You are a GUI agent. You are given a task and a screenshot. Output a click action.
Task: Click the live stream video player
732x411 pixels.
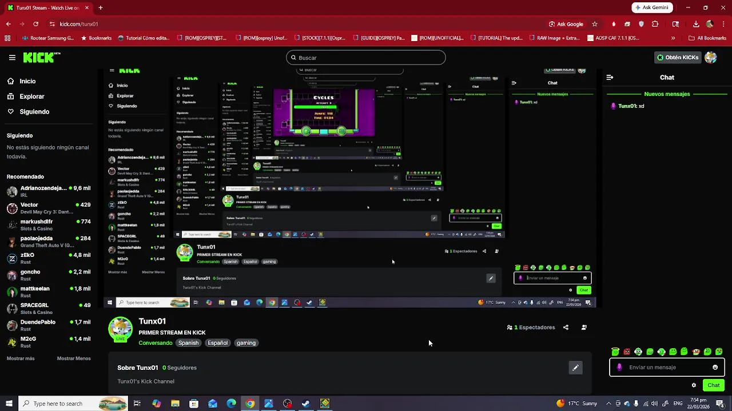pos(350,188)
